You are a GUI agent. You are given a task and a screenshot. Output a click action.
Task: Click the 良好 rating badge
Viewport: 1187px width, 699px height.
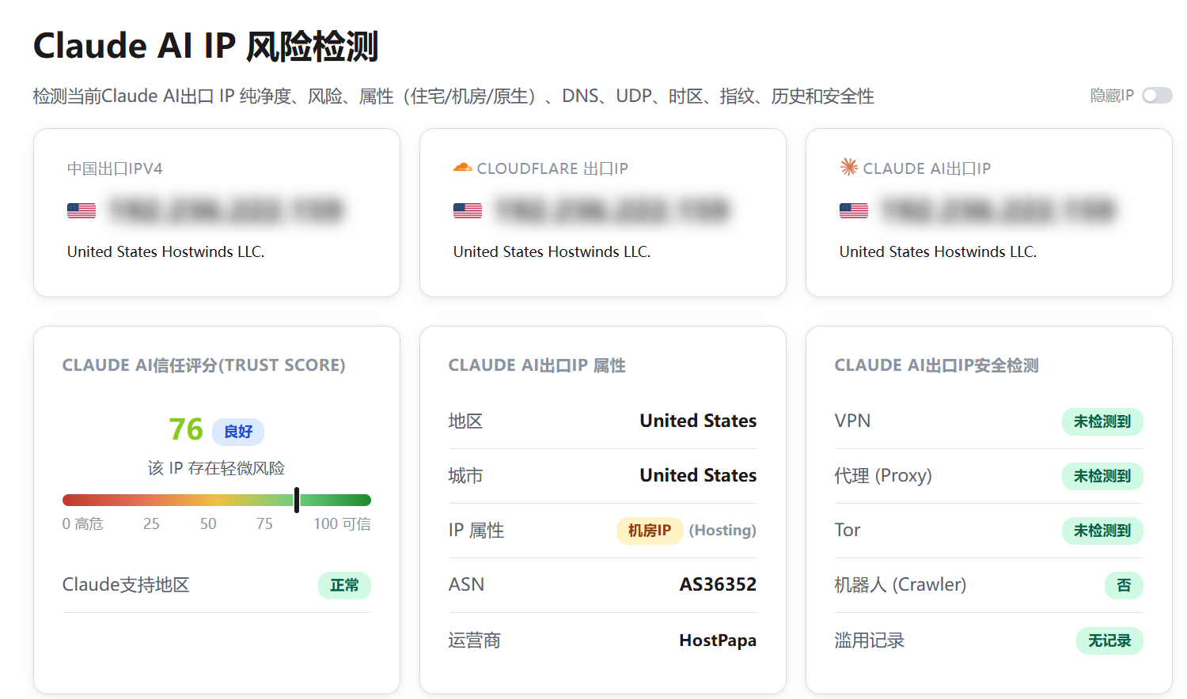(238, 432)
